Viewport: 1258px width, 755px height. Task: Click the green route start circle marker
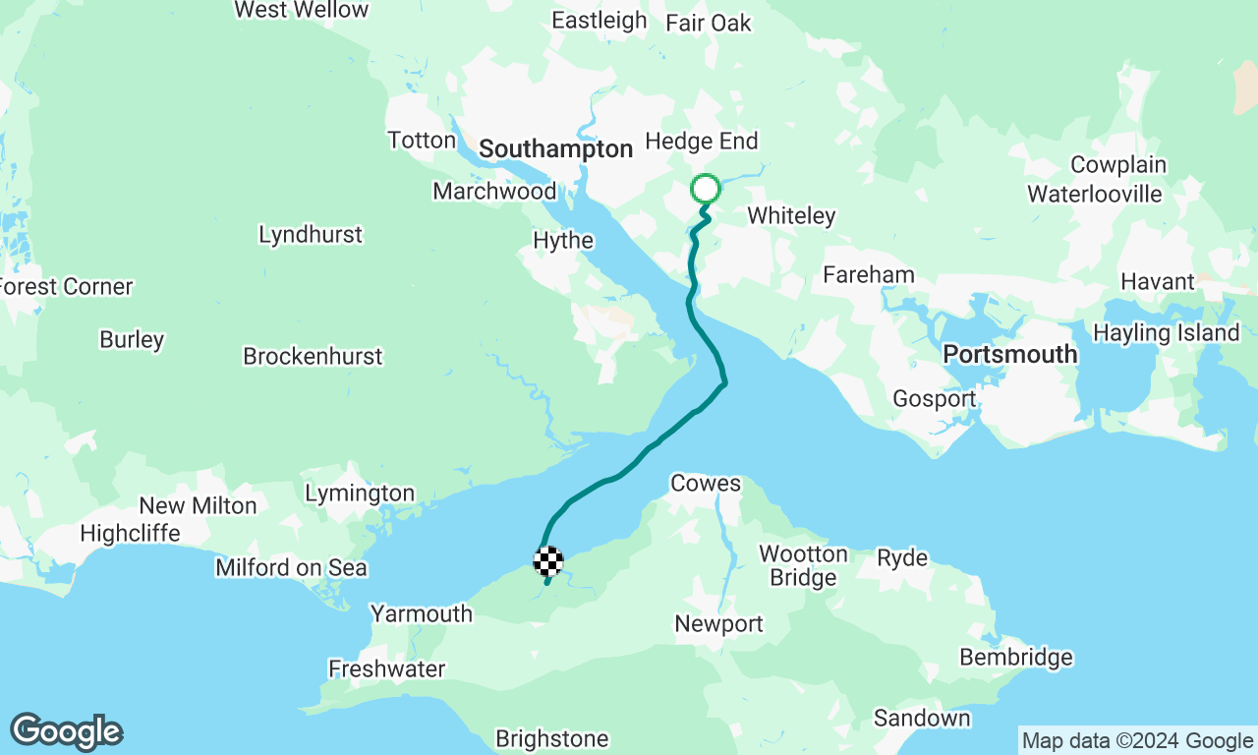(x=706, y=188)
